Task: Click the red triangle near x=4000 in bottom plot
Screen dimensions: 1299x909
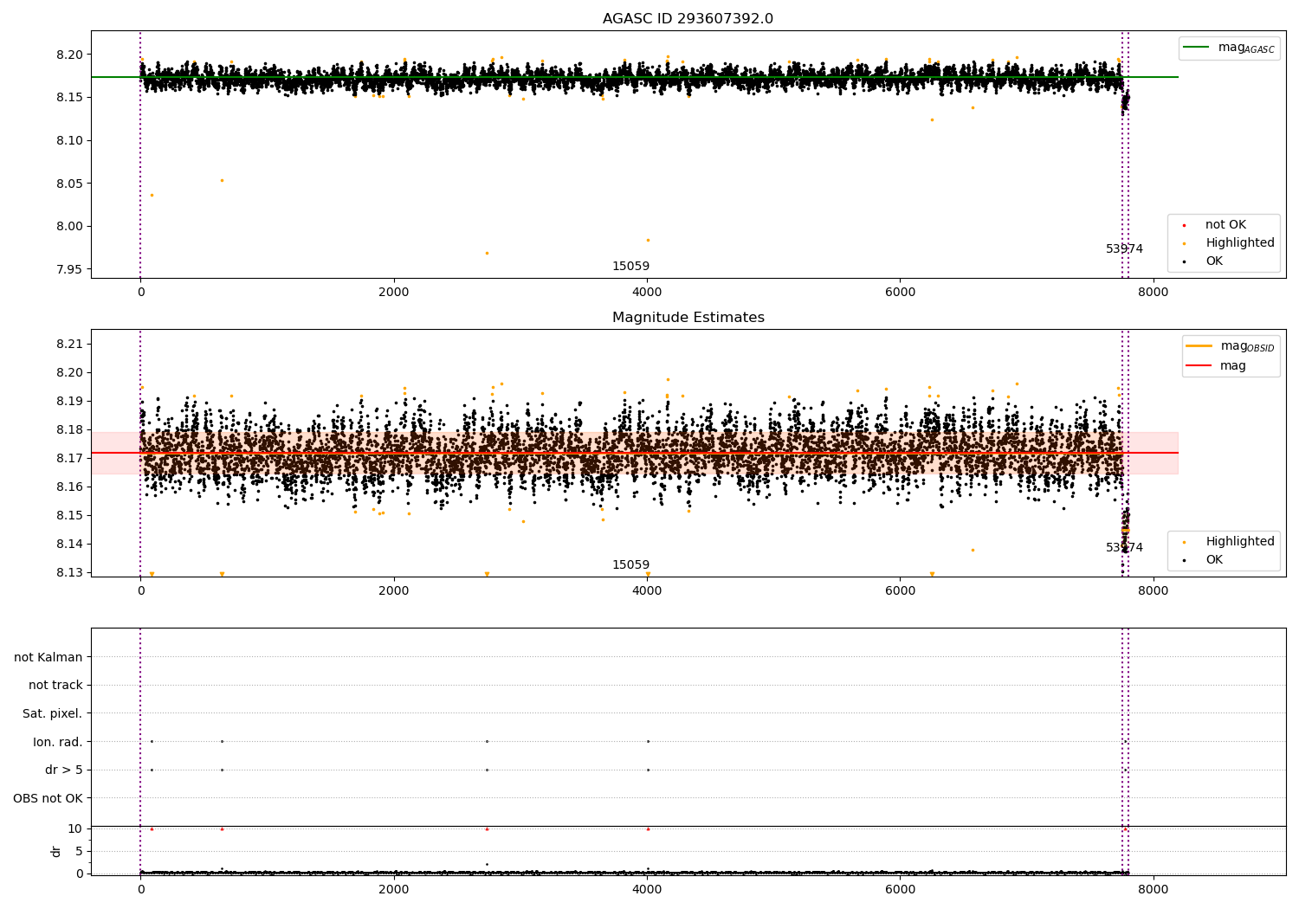Action: coord(648,828)
